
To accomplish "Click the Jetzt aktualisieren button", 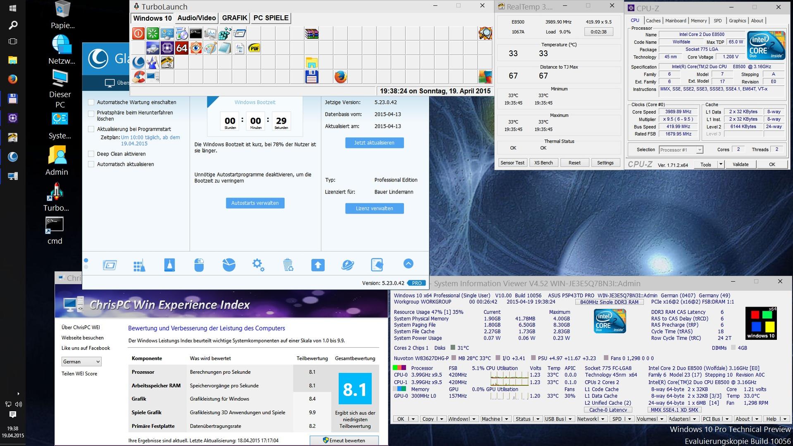I will [x=374, y=143].
